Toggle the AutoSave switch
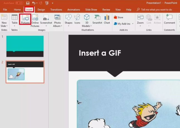180x128 pixels. pyautogui.click(x=19, y=3)
